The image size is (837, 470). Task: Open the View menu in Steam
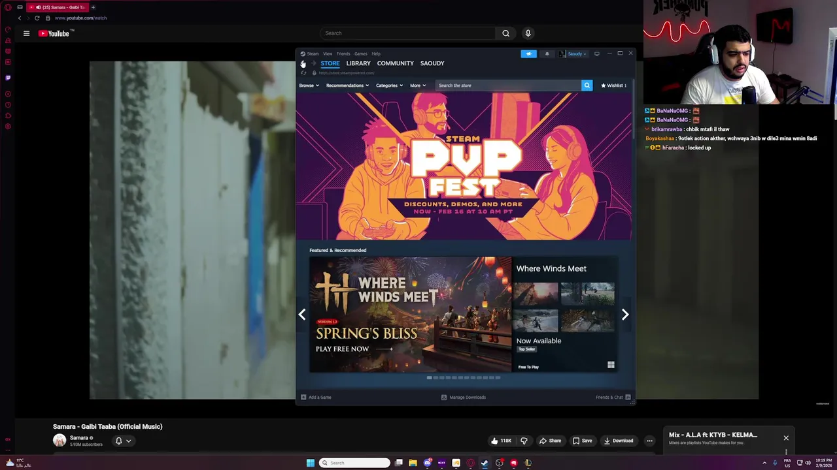(x=328, y=54)
